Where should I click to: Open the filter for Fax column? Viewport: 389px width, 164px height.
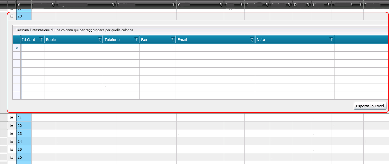pos(172,40)
